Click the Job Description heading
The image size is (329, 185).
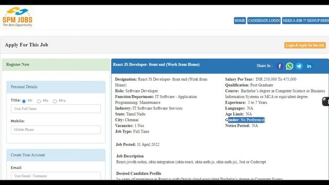click(130, 156)
